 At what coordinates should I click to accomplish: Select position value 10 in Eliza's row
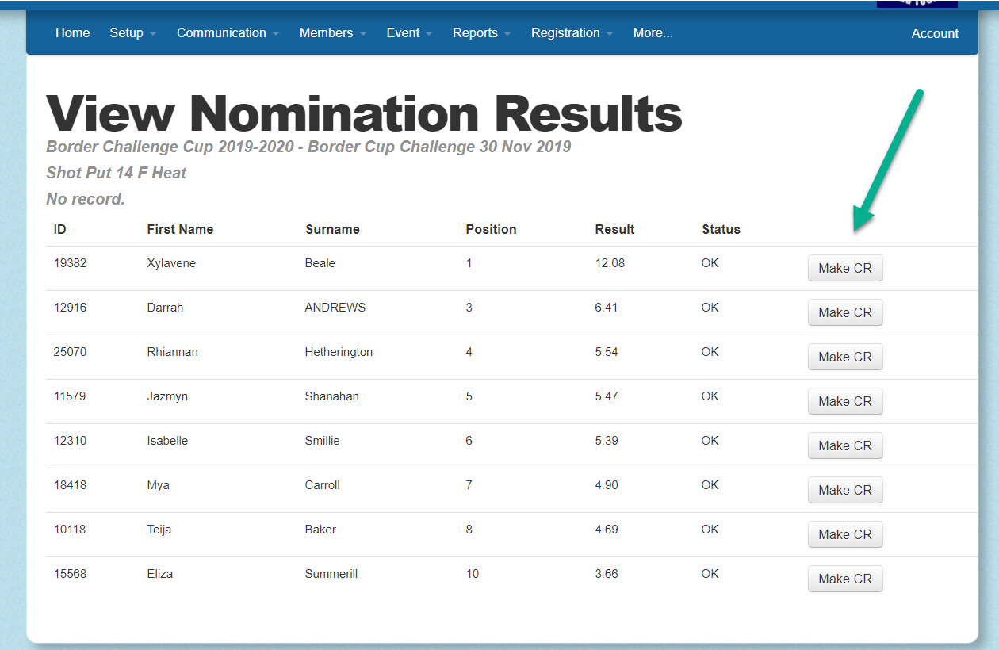tap(473, 574)
